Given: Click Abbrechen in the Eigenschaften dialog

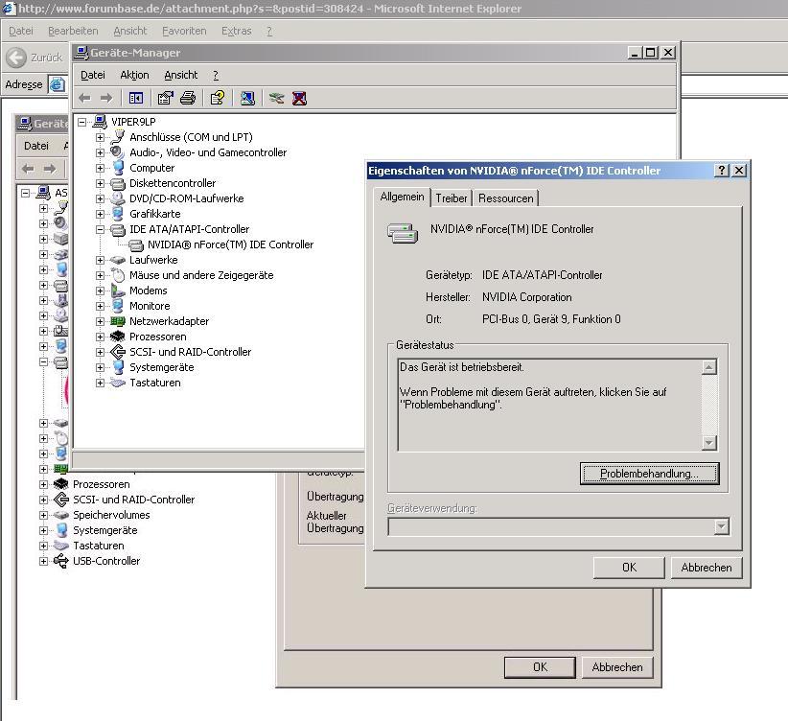Looking at the screenshot, I should (707, 568).
